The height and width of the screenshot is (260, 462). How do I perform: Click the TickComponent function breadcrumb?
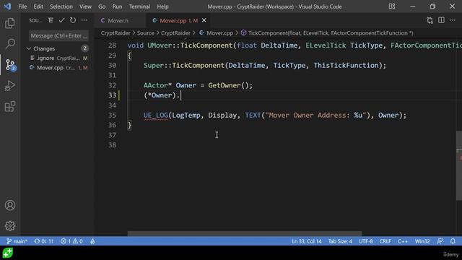[x=327, y=33]
